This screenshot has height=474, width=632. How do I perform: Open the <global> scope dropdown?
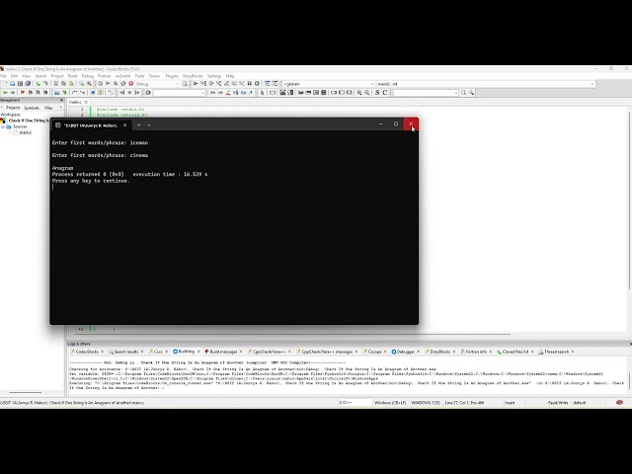[x=329, y=84]
